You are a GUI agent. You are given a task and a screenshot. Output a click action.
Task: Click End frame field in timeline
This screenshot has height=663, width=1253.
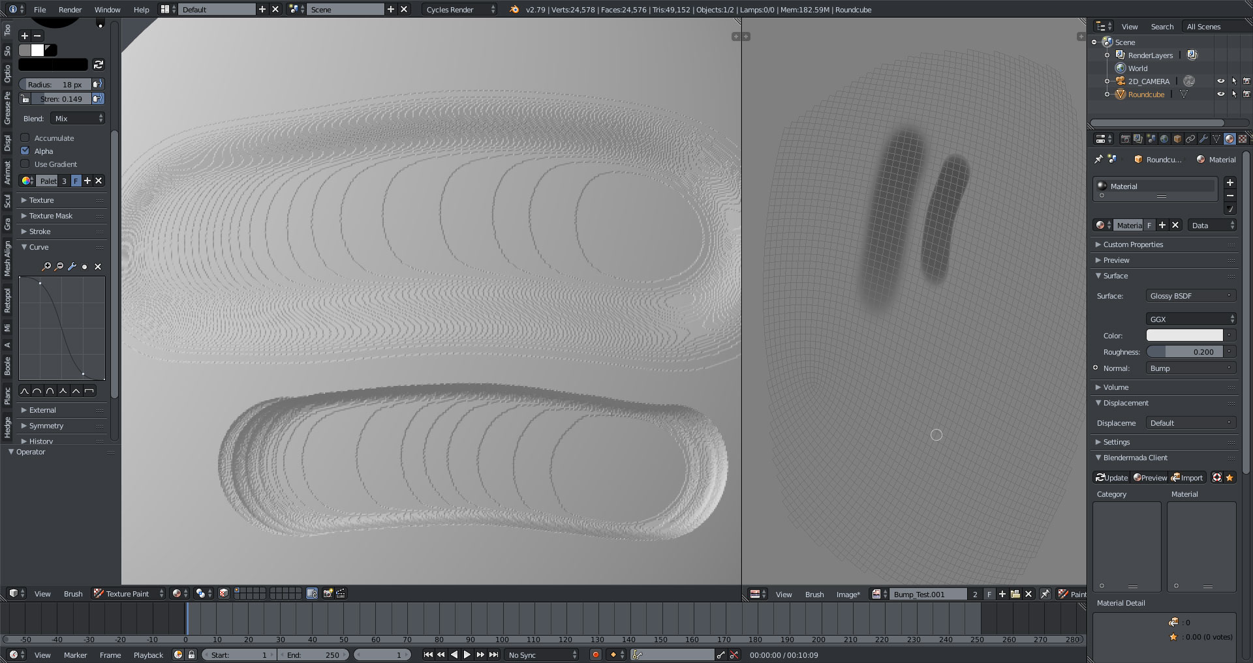313,655
